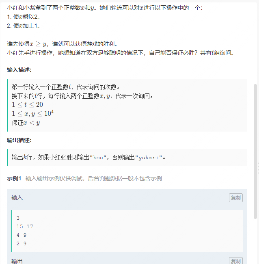Click operation 2 text 使x加上1
The image size is (259, 264).
[x=26, y=26]
